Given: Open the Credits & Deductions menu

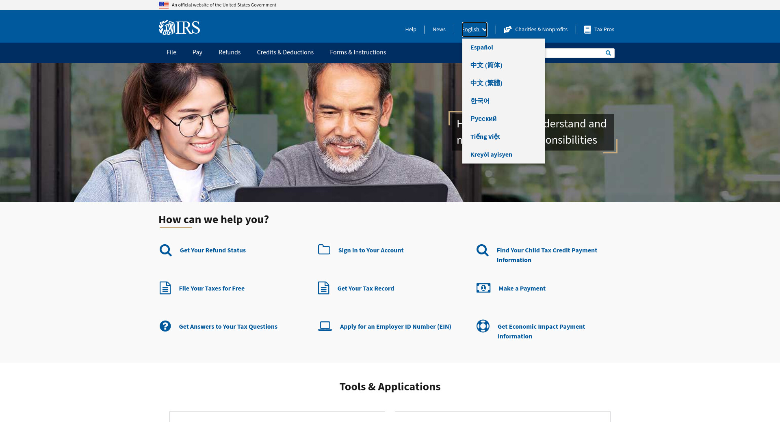Looking at the screenshot, I should point(285,52).
